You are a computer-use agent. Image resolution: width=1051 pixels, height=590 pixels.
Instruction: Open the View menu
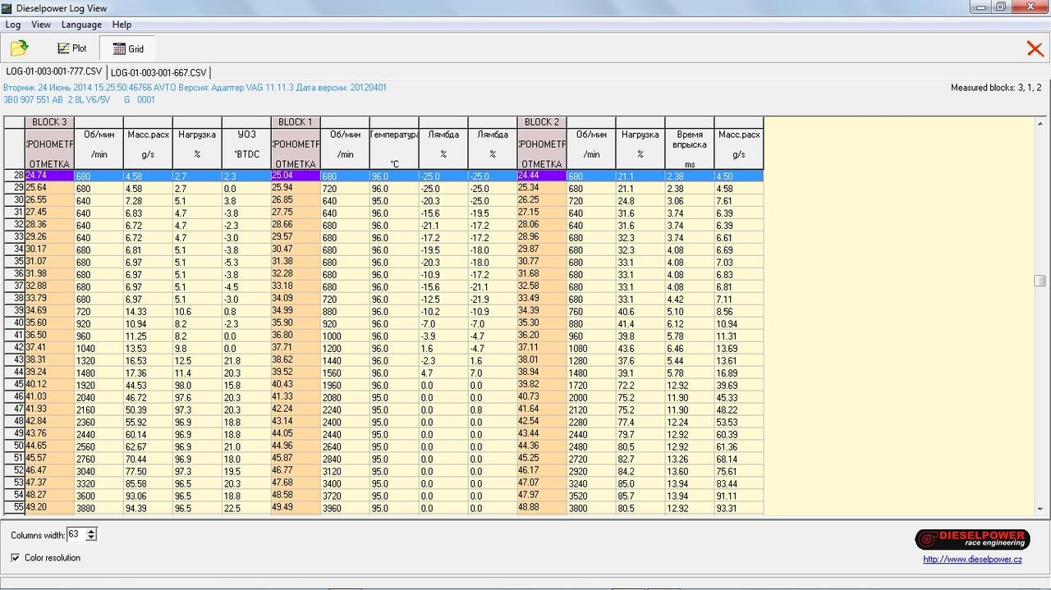click(41, 25)
